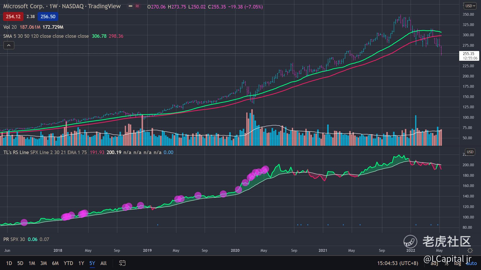Click the 255.35 current price label

pos(468,54)
